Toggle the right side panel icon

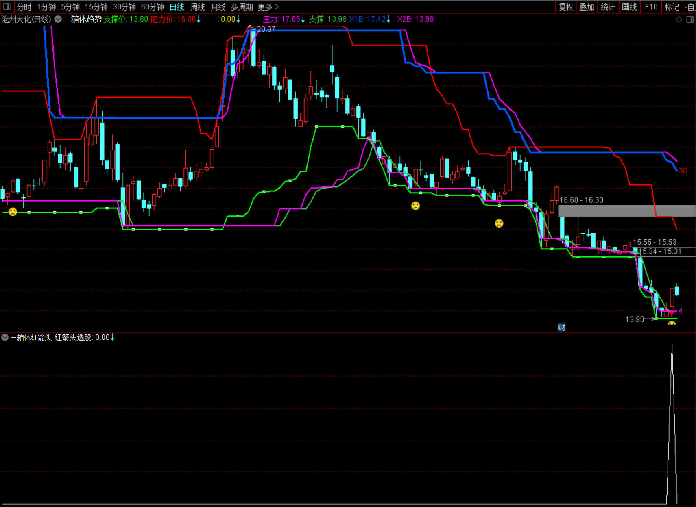click(x=690, y=19)
